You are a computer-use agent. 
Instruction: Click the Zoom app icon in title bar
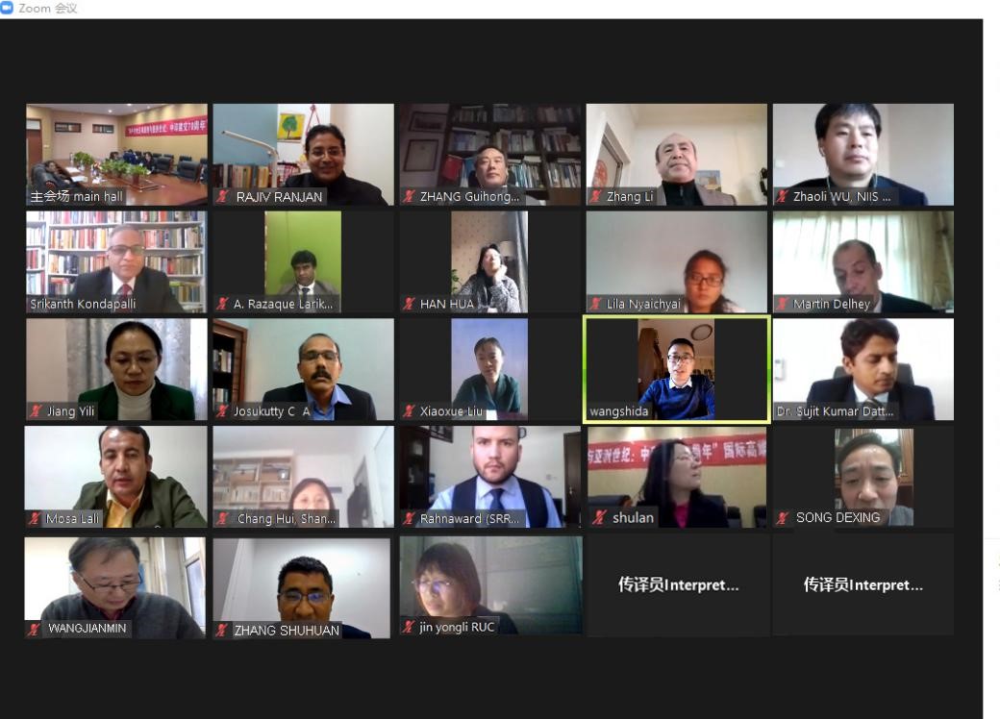click(x=7, y=8)
